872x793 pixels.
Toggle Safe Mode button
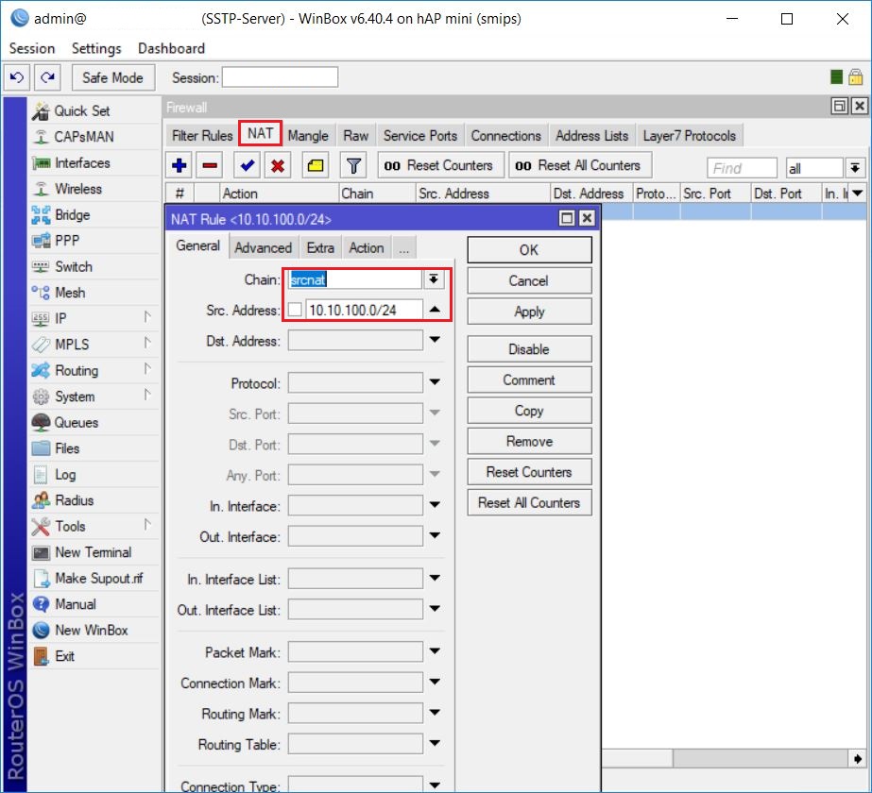coord(112,77)
